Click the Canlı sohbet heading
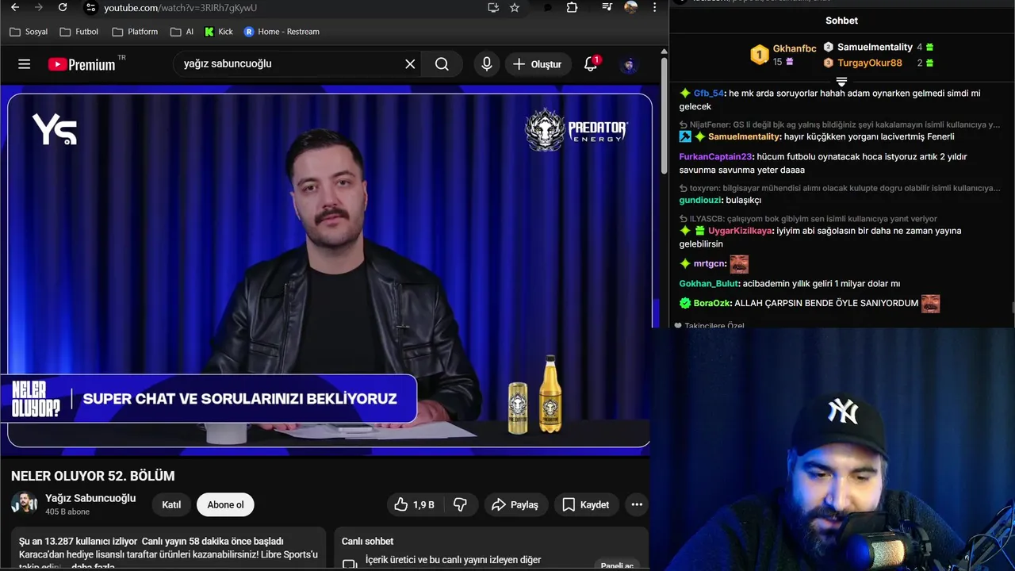Viewport: 1015px width, 571px height. pos(367,541)
